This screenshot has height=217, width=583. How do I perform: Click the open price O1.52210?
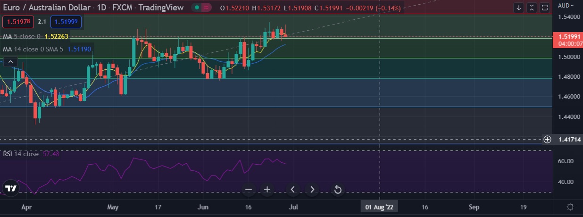coord(234,8)
